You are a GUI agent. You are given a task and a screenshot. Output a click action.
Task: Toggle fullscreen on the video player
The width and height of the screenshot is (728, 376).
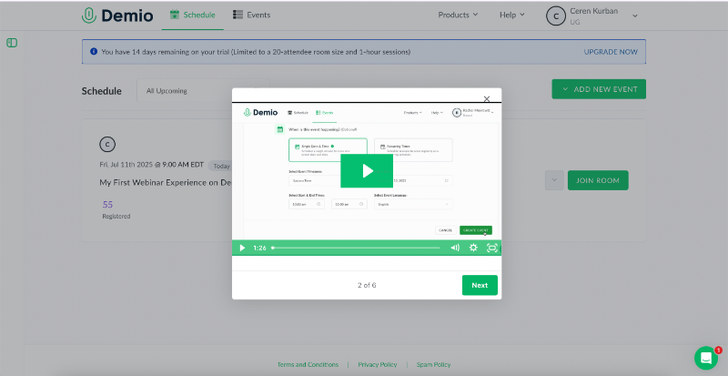tap(492, 248)
